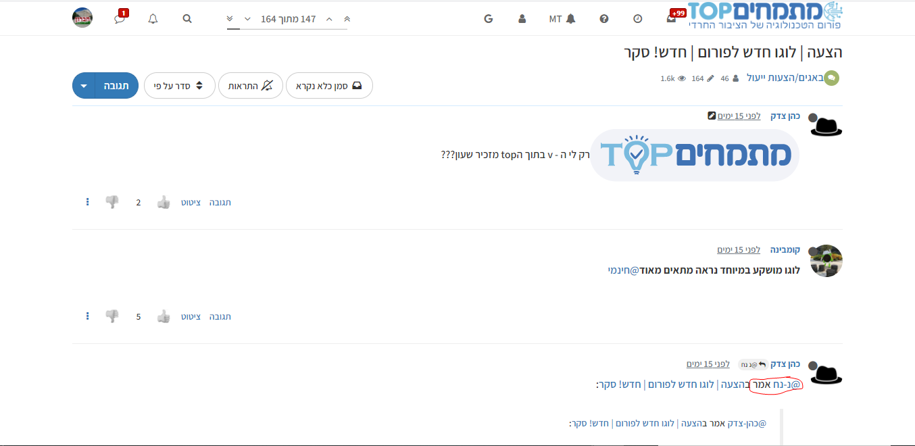Open קומבינה's post timestamp לפני 15 ימים

[x=739, y=249]
